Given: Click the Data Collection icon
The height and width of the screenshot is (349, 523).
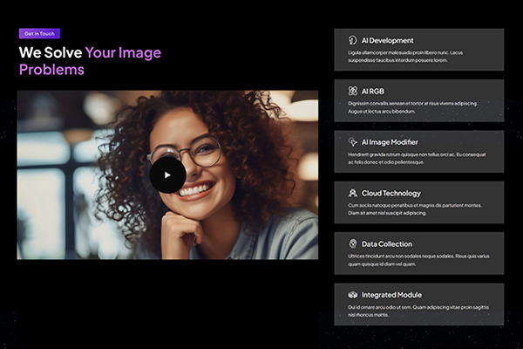Looking at the screenshot, I should (x=353, y=243).
